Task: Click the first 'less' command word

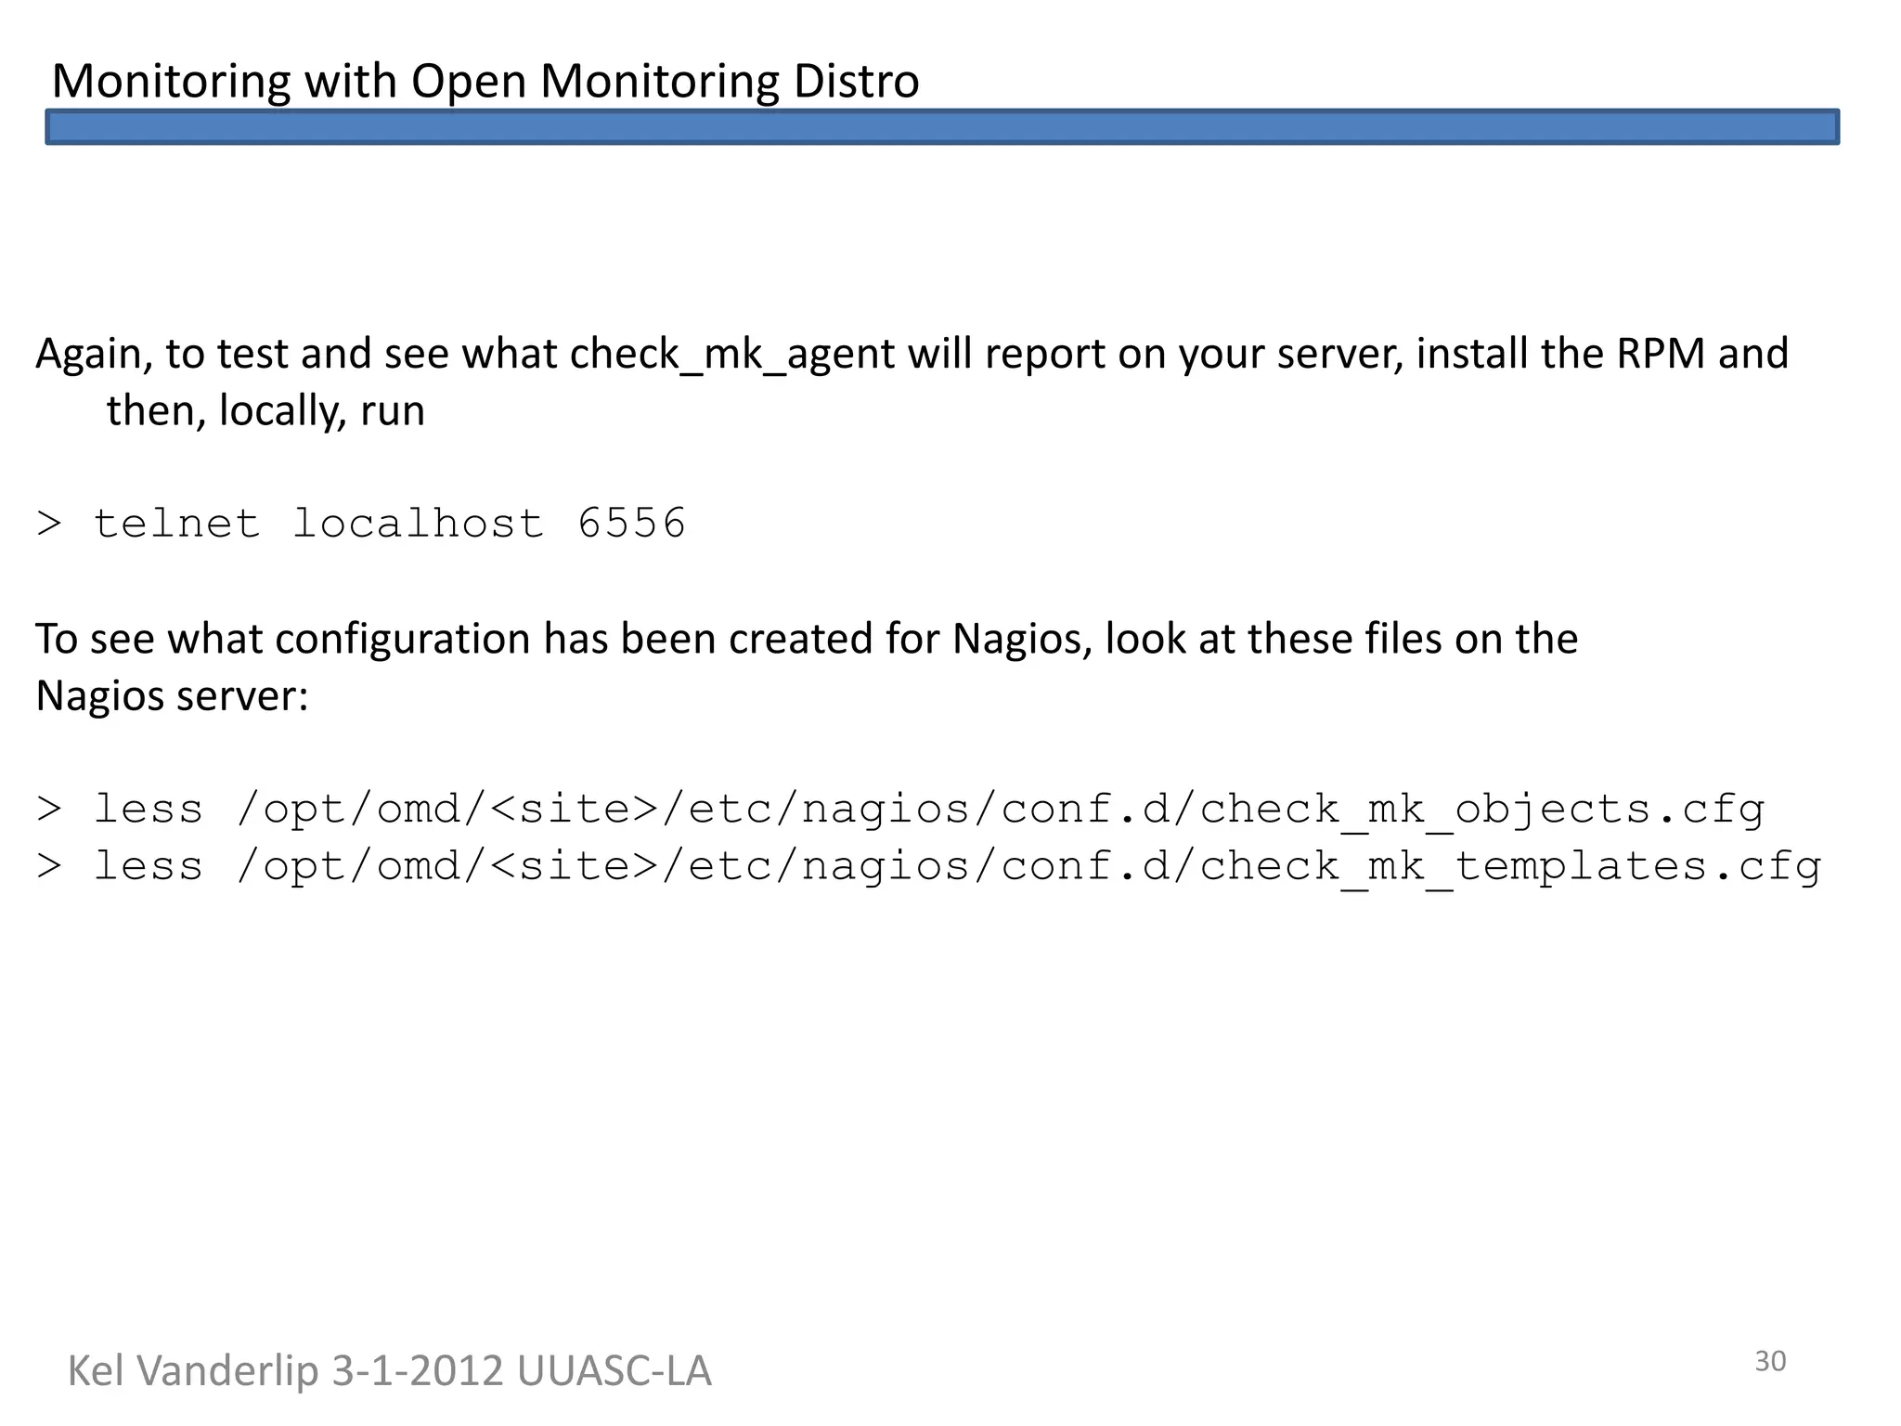Action: 148,809
